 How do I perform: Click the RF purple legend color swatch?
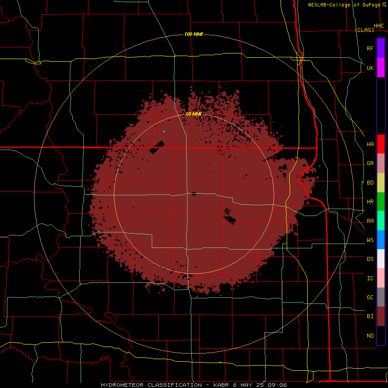381,48
